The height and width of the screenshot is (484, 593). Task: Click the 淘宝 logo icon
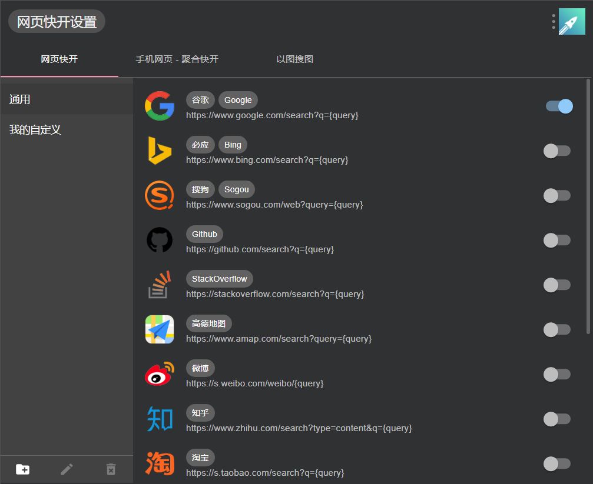tap(160, 463)
